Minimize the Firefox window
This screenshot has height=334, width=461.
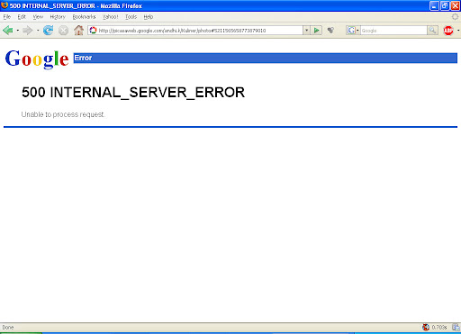coord(434,5)
